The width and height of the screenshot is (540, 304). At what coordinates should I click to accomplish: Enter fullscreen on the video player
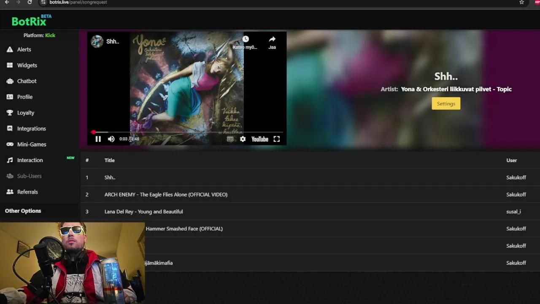click(x=277, y=139)
